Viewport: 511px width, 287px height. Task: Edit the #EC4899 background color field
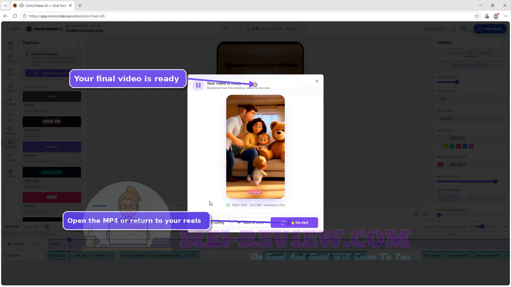(x=475, y=164)
